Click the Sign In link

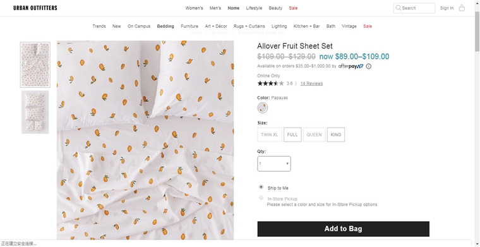tap(447, 8)
